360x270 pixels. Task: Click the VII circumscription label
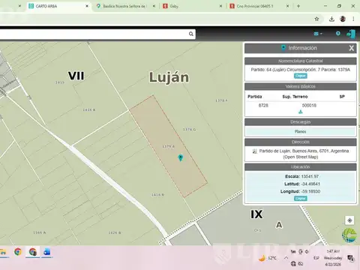76,76
